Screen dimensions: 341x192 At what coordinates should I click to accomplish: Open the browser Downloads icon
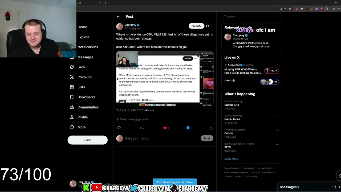pos(334,9)
